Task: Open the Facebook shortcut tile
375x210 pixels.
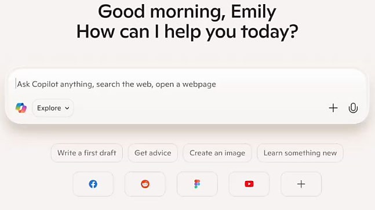Action: 93,184
